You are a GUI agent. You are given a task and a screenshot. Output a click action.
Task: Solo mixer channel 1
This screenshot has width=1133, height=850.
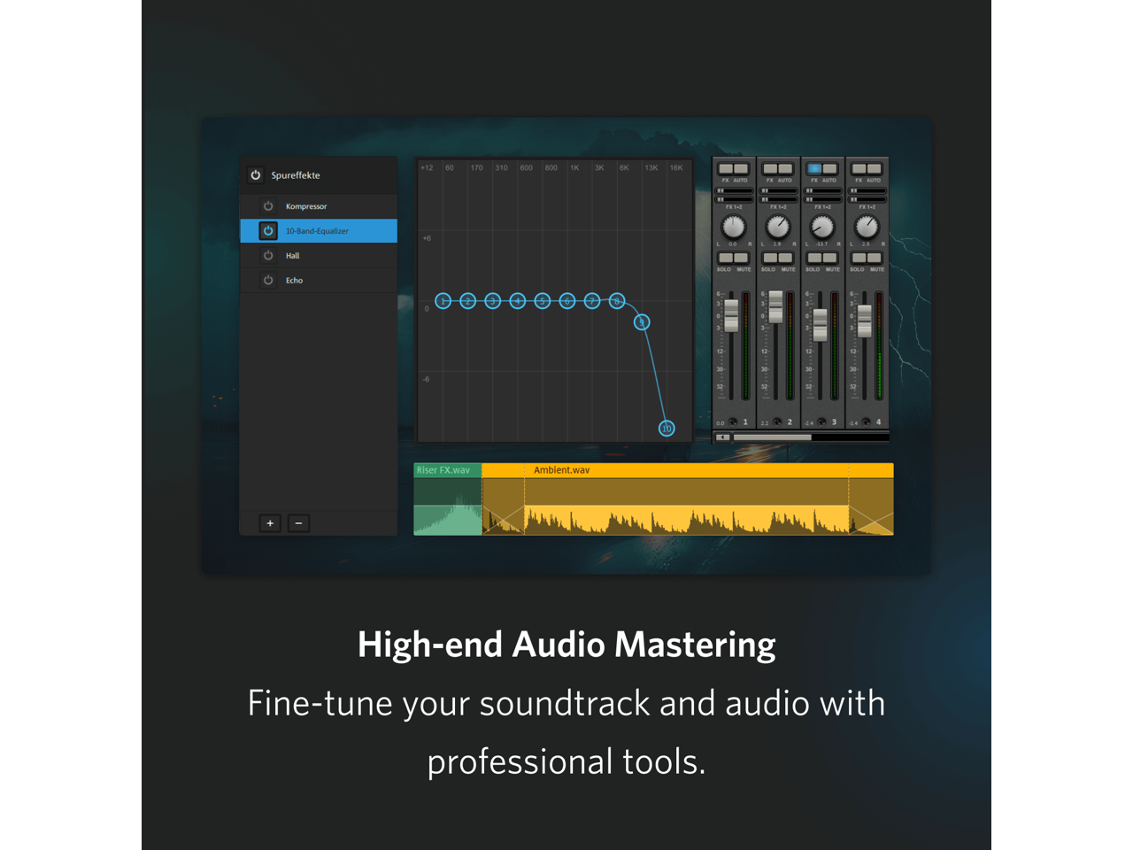[725, 258]
